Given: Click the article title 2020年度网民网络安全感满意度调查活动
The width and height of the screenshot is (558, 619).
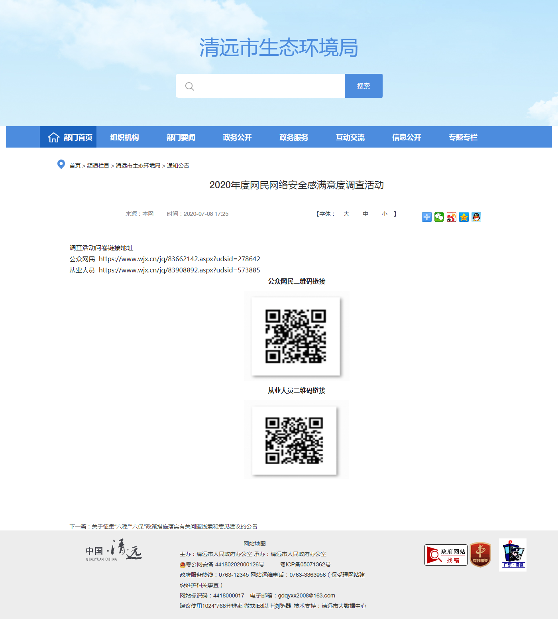Looking at the screenshot, I should point(297,185).
